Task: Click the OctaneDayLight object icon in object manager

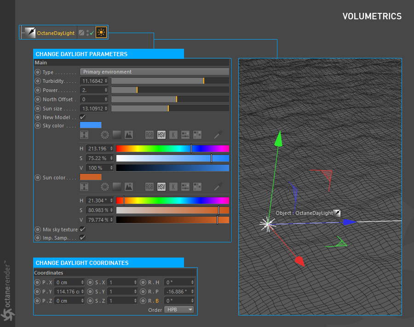Action: 30,33
